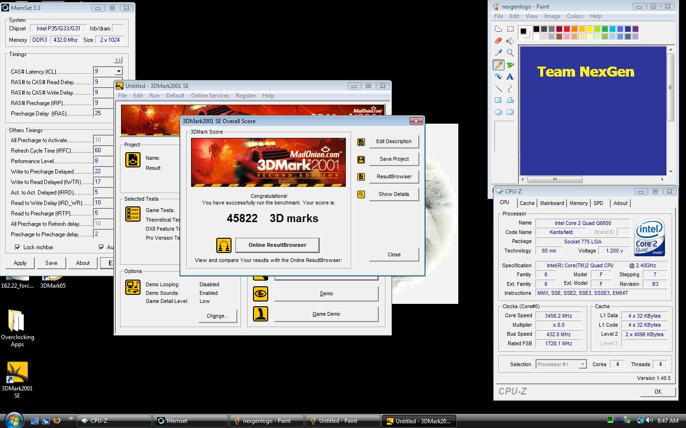Select the Airbrush tool in Paint
This screenshot has width=686, height=428.
[x=498, y=77]
